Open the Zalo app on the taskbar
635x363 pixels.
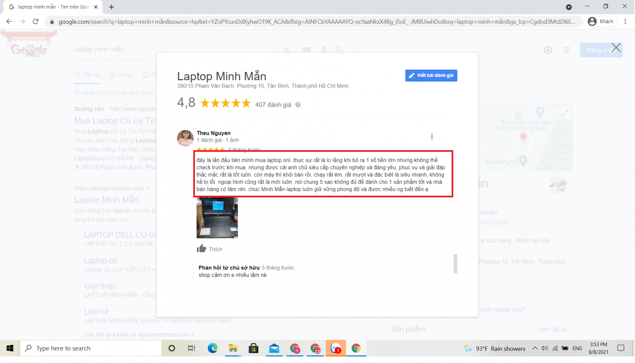pyautogui.click(x=336, y=348)
